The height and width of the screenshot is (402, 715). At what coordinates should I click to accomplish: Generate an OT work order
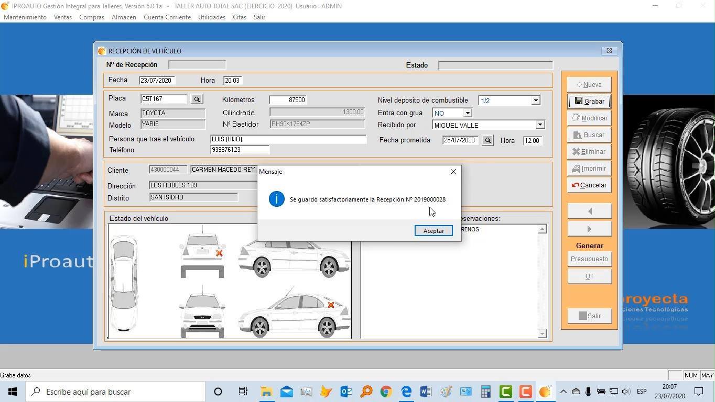(589, 276)
